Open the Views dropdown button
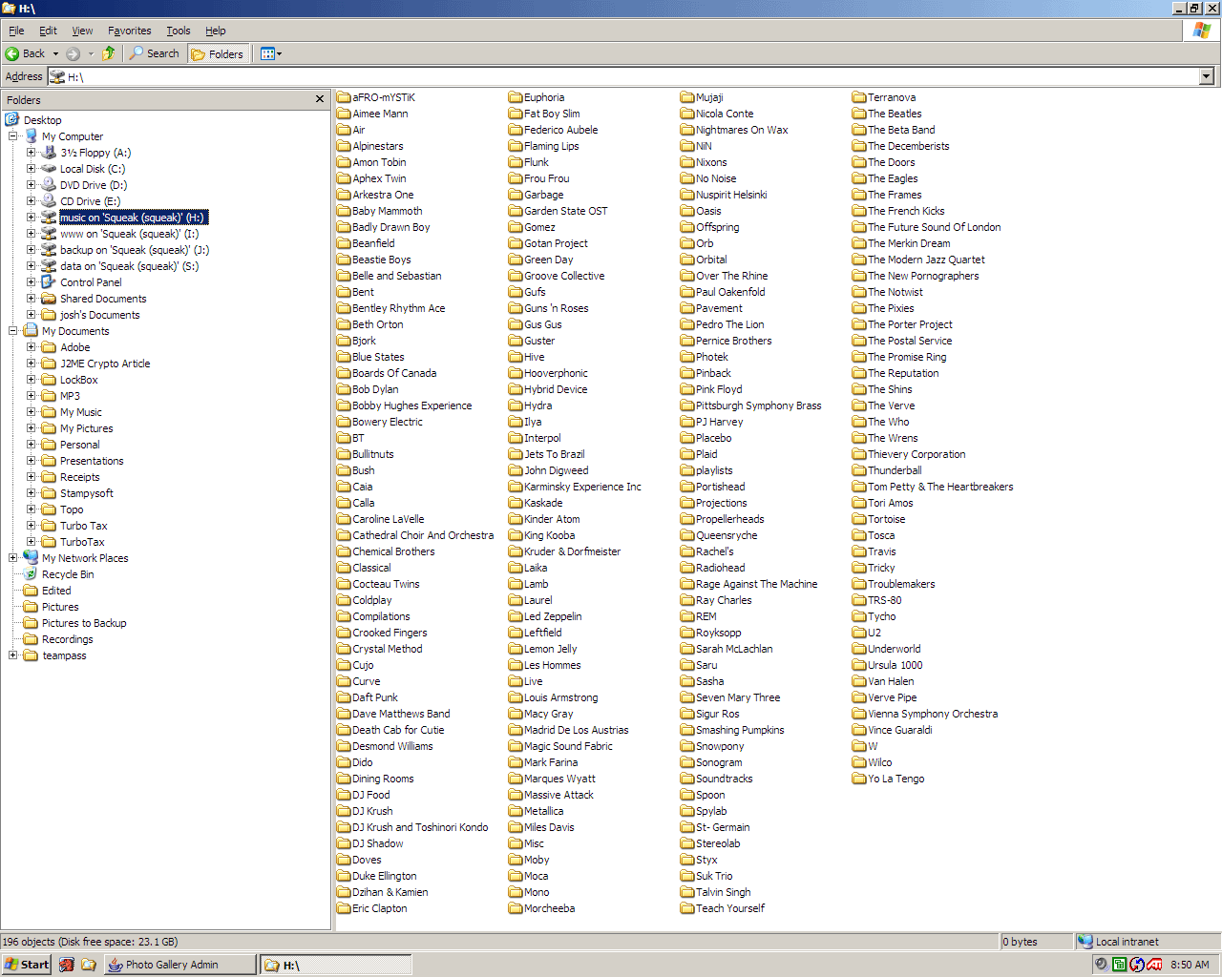The image size is (1222, 977). point(271,54)
